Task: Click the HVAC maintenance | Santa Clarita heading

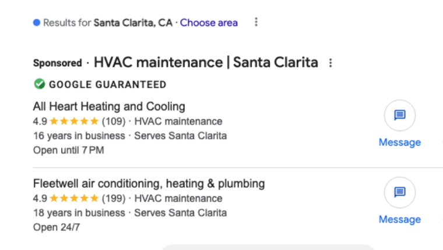Action: (x=206, y=62)
